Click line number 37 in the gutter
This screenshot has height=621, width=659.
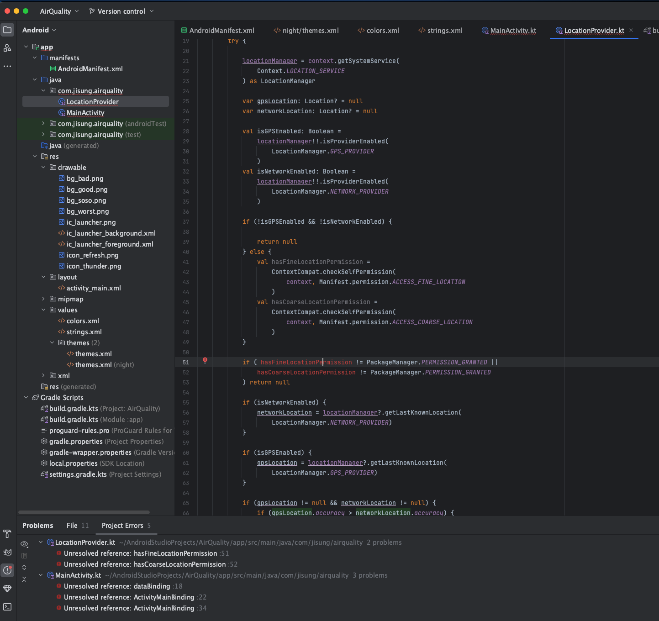coord(186,221)
